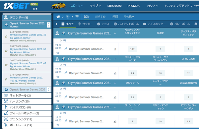Open フェンシング (12) sport
Viewport: 199px width, 129px height.
(27, 119)
